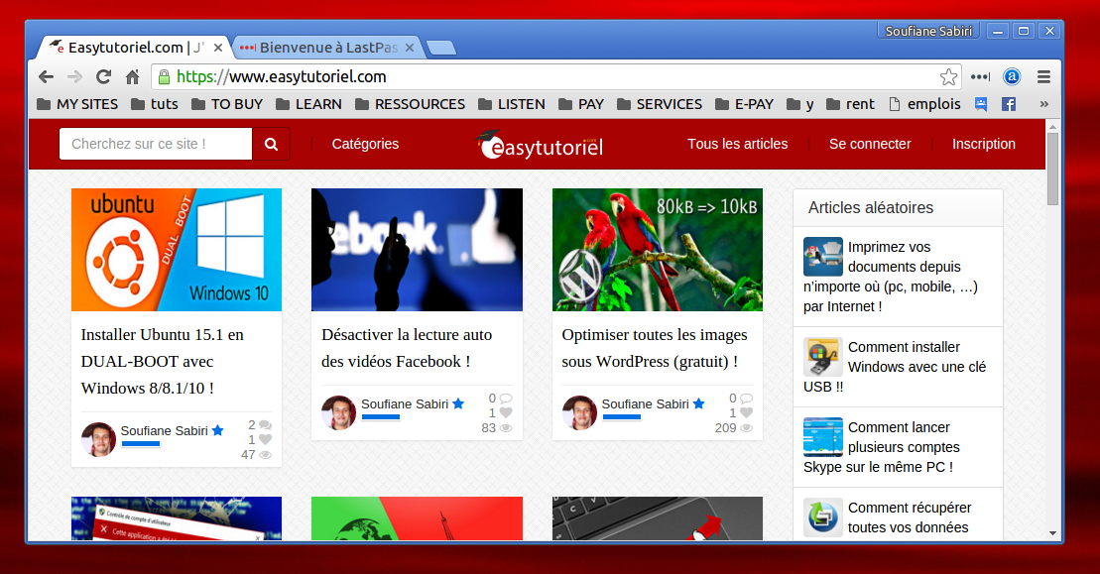Open 'Comment lancer plusieurs comptes Skype' link

(x=881, y=447)
